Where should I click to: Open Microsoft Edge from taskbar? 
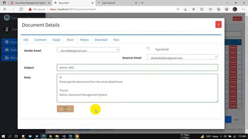(43, 136)
